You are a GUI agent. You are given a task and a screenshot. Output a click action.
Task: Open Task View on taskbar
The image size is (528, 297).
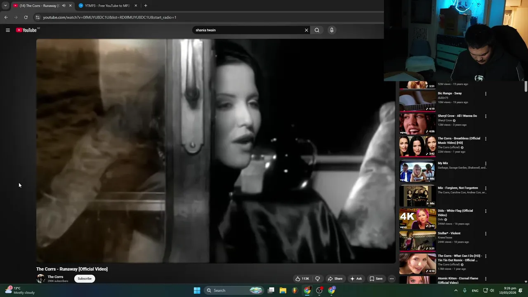click(x=271, y=290)
